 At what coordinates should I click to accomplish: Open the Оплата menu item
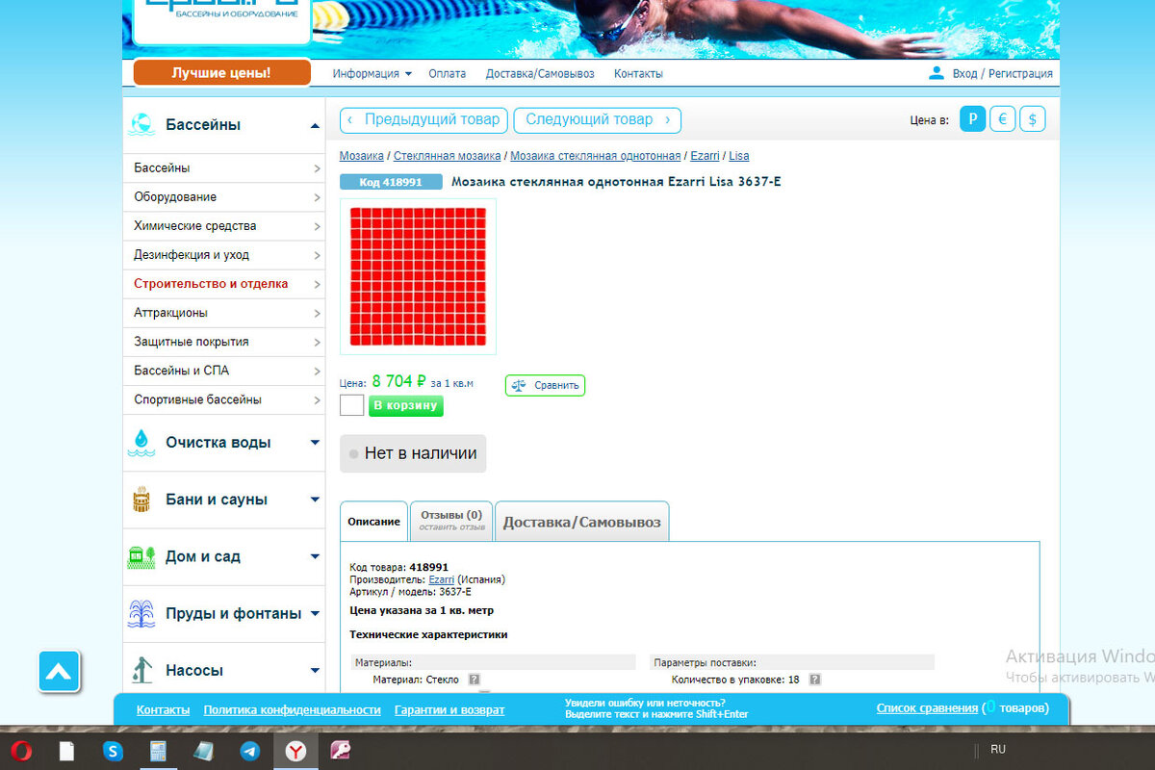coord(448,74)
